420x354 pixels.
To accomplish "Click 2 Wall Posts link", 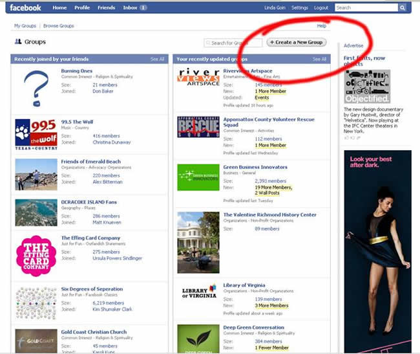I will click(267, 193).
